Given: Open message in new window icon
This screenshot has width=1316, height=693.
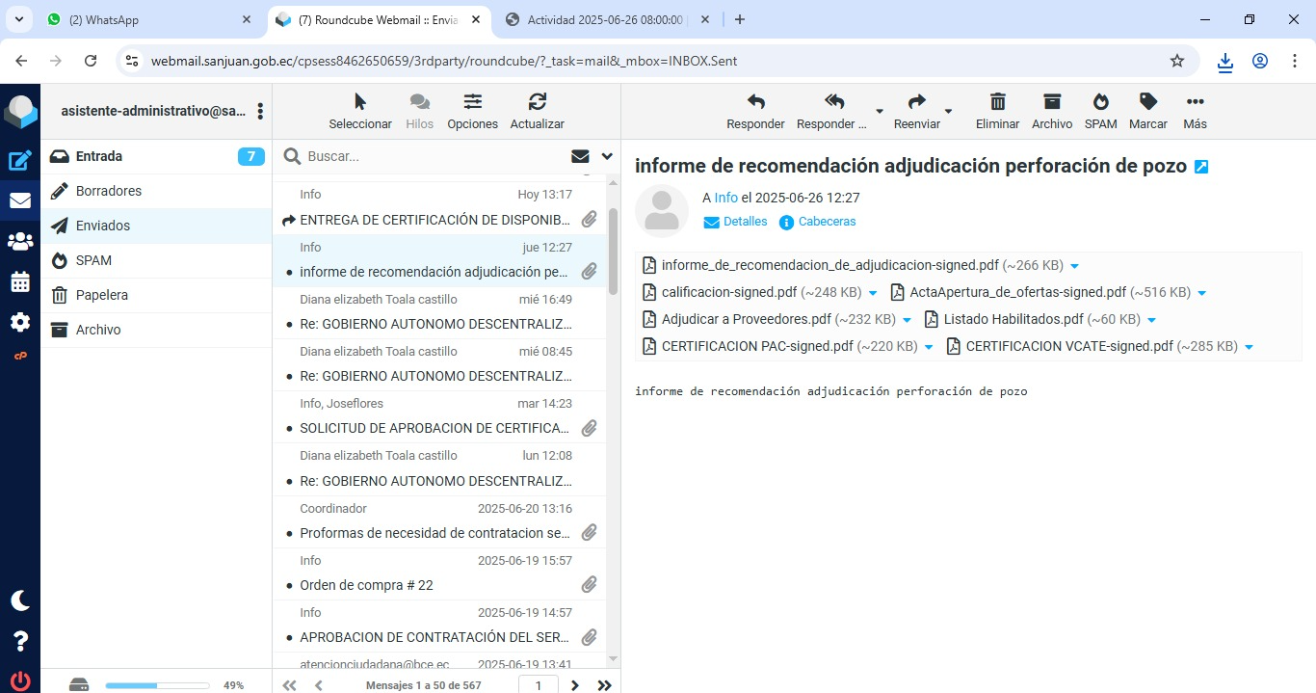Looking at the screenshot, I should (x=1201, y=167).
